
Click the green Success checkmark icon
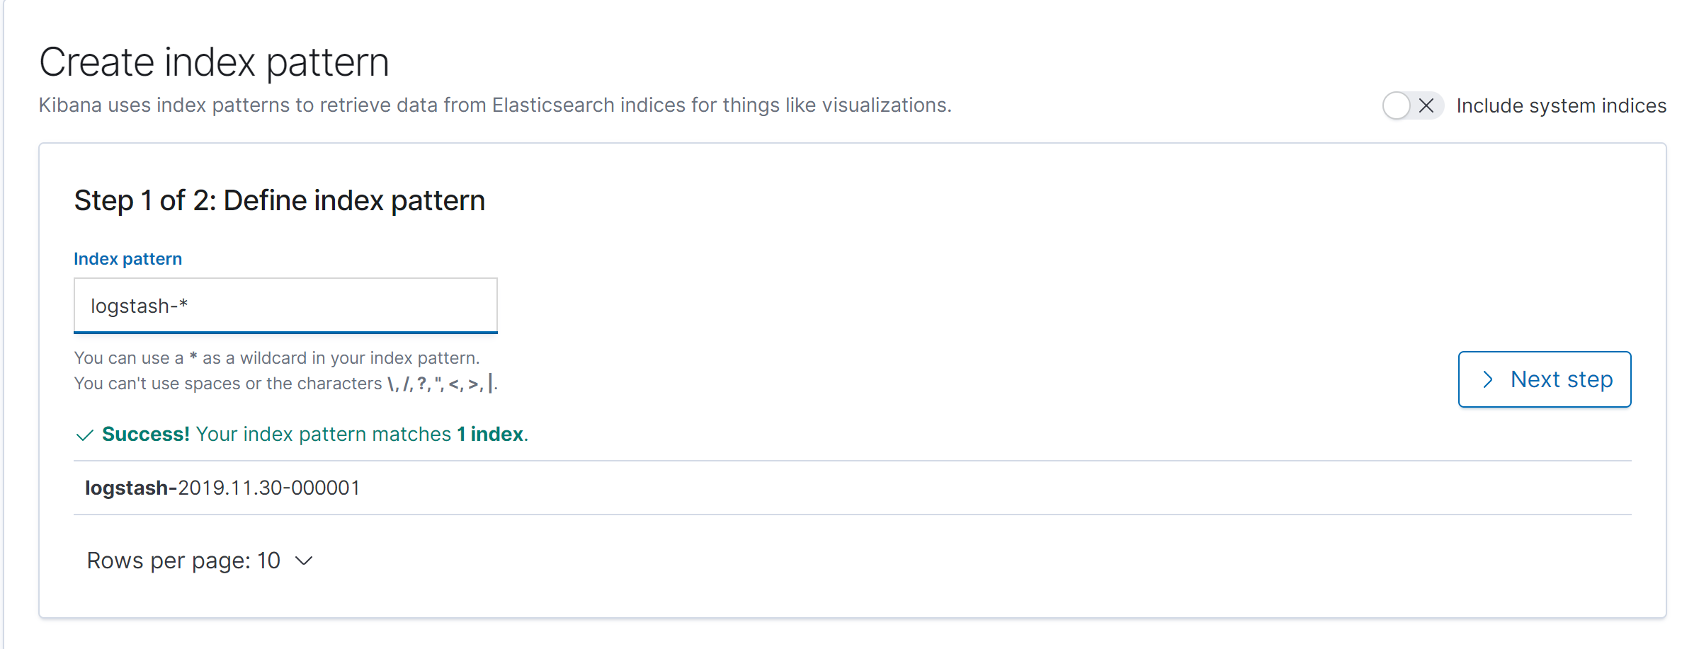click(84, 435)
